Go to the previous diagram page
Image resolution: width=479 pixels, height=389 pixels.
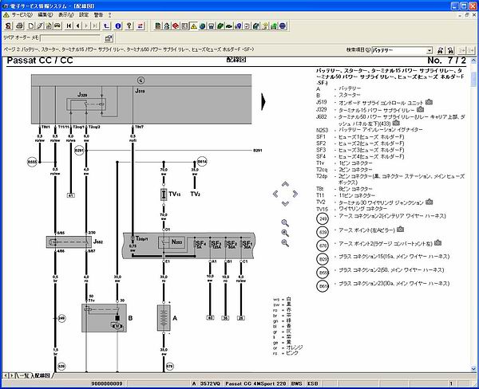(x=77, y=26)
